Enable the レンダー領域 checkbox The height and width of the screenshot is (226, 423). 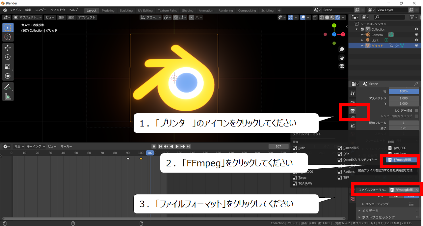(x=416, y=111)
